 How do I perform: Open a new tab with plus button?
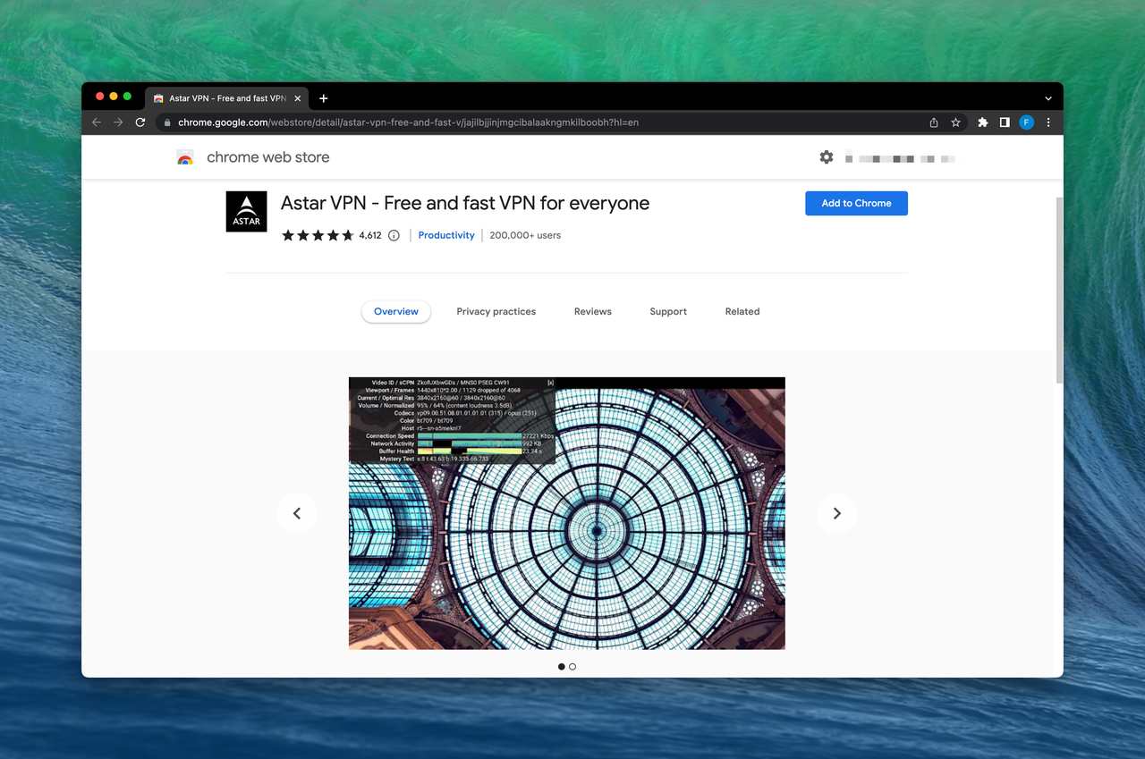click(324, 98)
